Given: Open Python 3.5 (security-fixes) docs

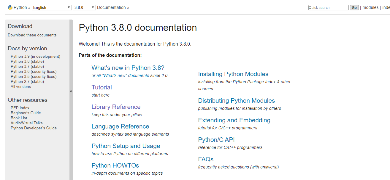Looking at the screenshot, I should pos(34,76).
